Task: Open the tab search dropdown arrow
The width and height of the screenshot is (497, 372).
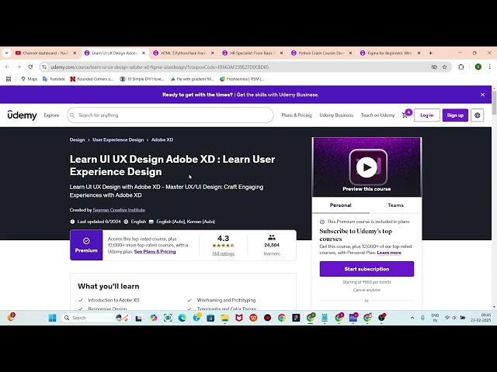Action: [7, 53]
